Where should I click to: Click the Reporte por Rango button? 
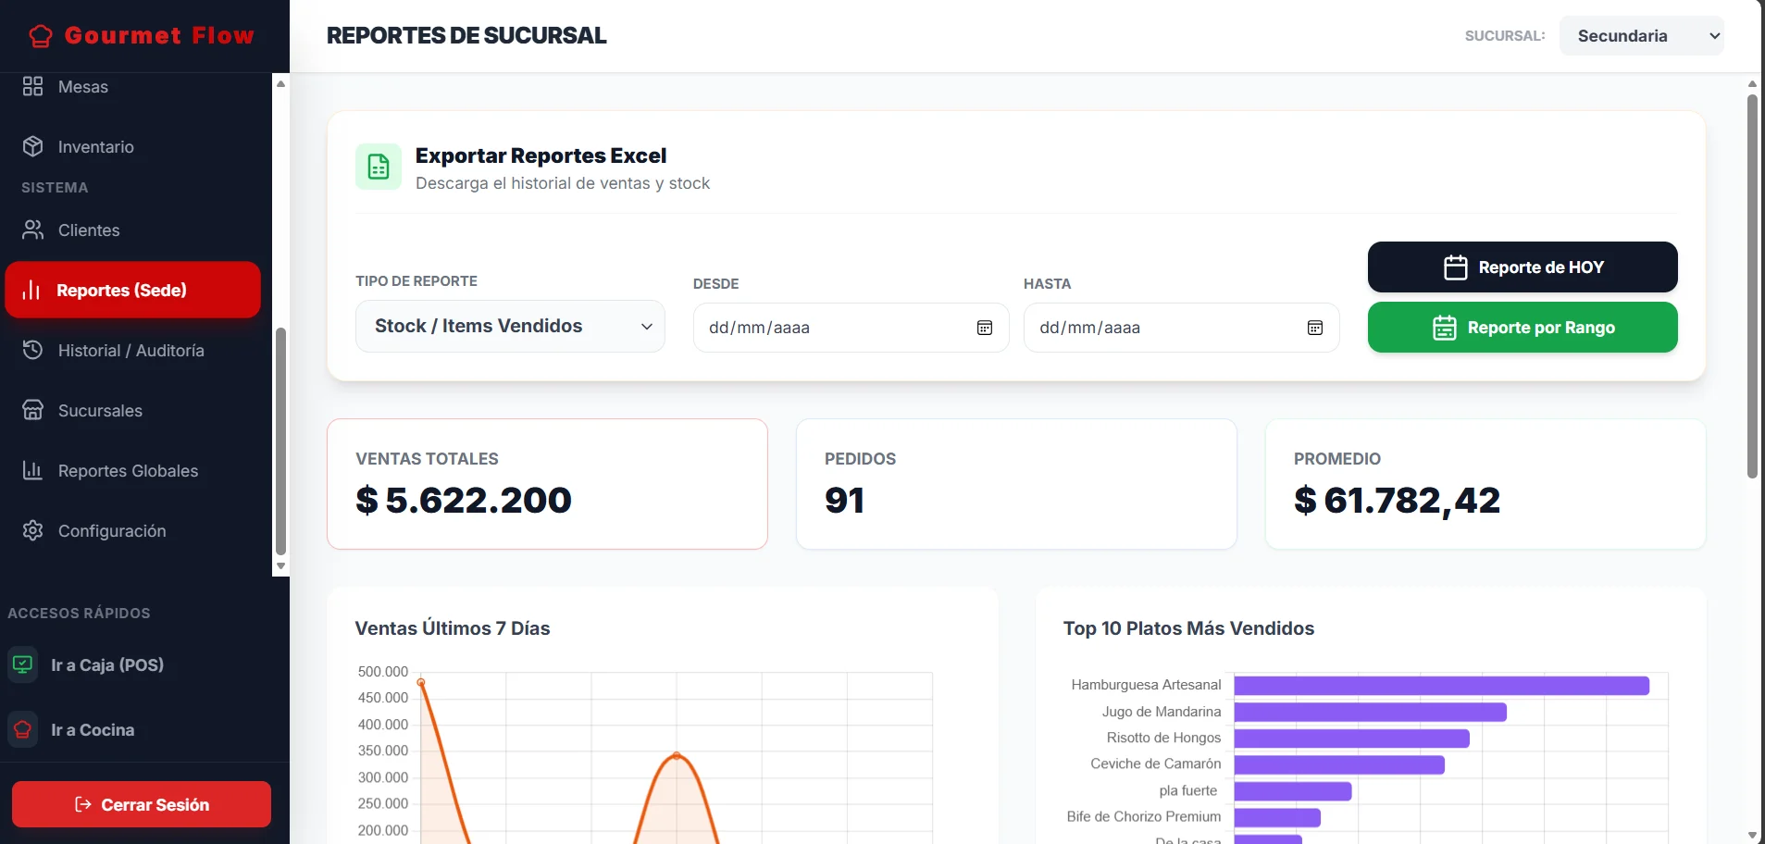(1523, 328)
